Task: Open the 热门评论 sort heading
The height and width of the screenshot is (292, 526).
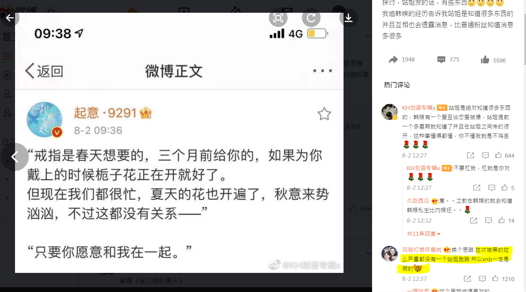Action: click(397, 85)
